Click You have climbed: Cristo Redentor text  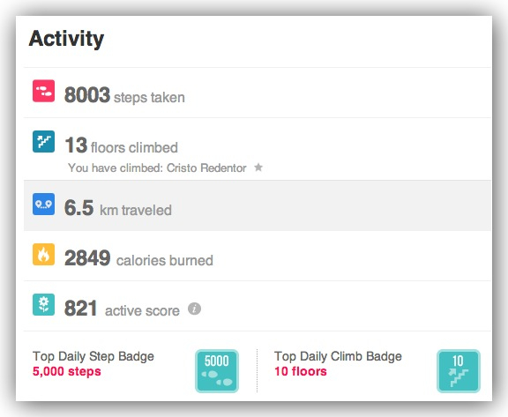157,168
